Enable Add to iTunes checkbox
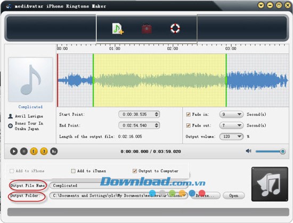Image resolution: width=293 pixels, height=223 pixels. point(74,171)
